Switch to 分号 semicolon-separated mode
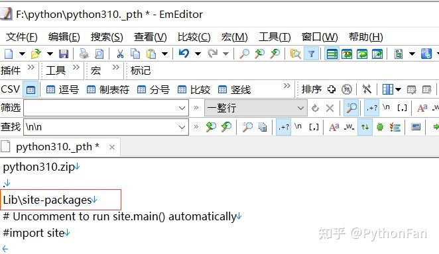Viewport: 439px width, 254px height. (x=153, y=89)
